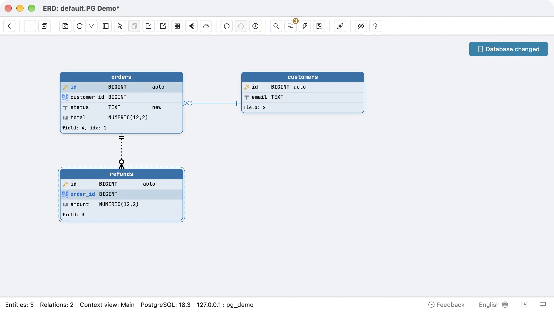The height and width of the screenshot is (312, 554).
Task: Click the monitor icon in status bar
Action: click(543, 305)
